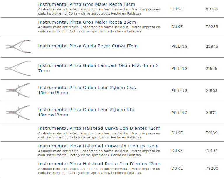Viewport: 224px width, 178px height.
Task: Open Pinza Halstead Recta Con Dientes 12cm
Action: click(99, 164)
